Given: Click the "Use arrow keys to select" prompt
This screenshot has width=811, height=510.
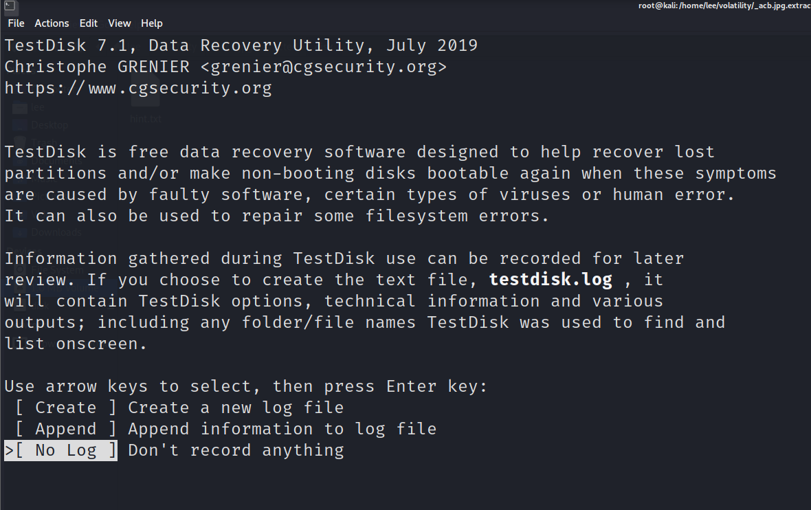Looking at the screenshot, I should point(246,386).
